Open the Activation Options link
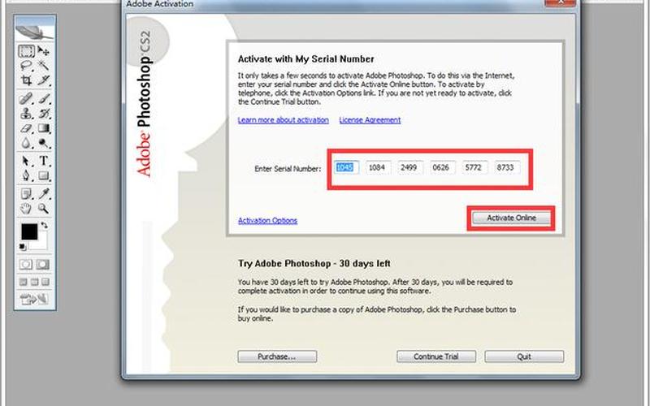Image resolution: width=650 pixels, height=406 pixels. (267, 220)
